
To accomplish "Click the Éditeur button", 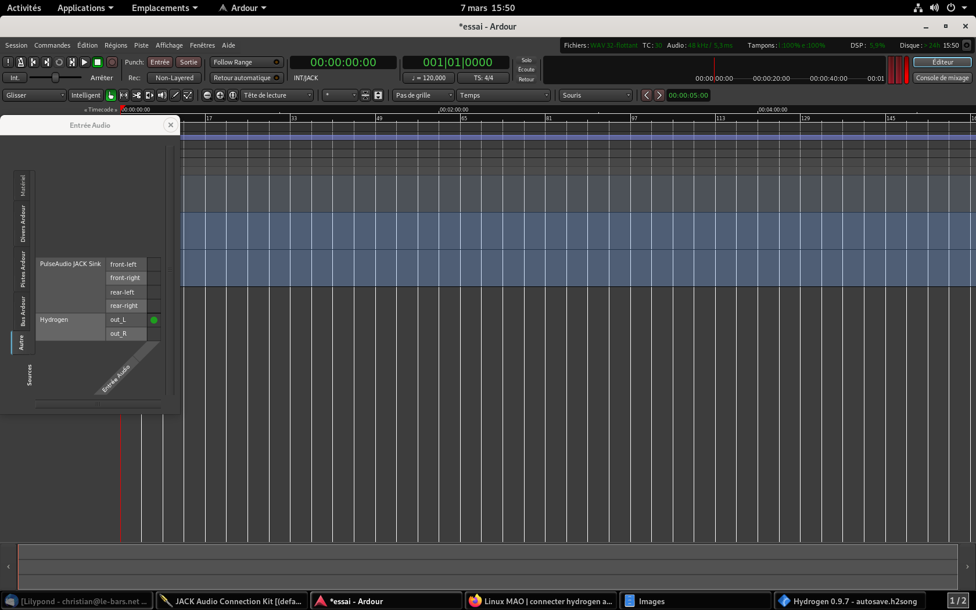I will (942, 62).
